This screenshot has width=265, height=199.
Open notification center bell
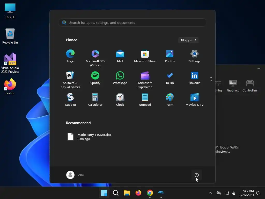click(x=258, y=193)
